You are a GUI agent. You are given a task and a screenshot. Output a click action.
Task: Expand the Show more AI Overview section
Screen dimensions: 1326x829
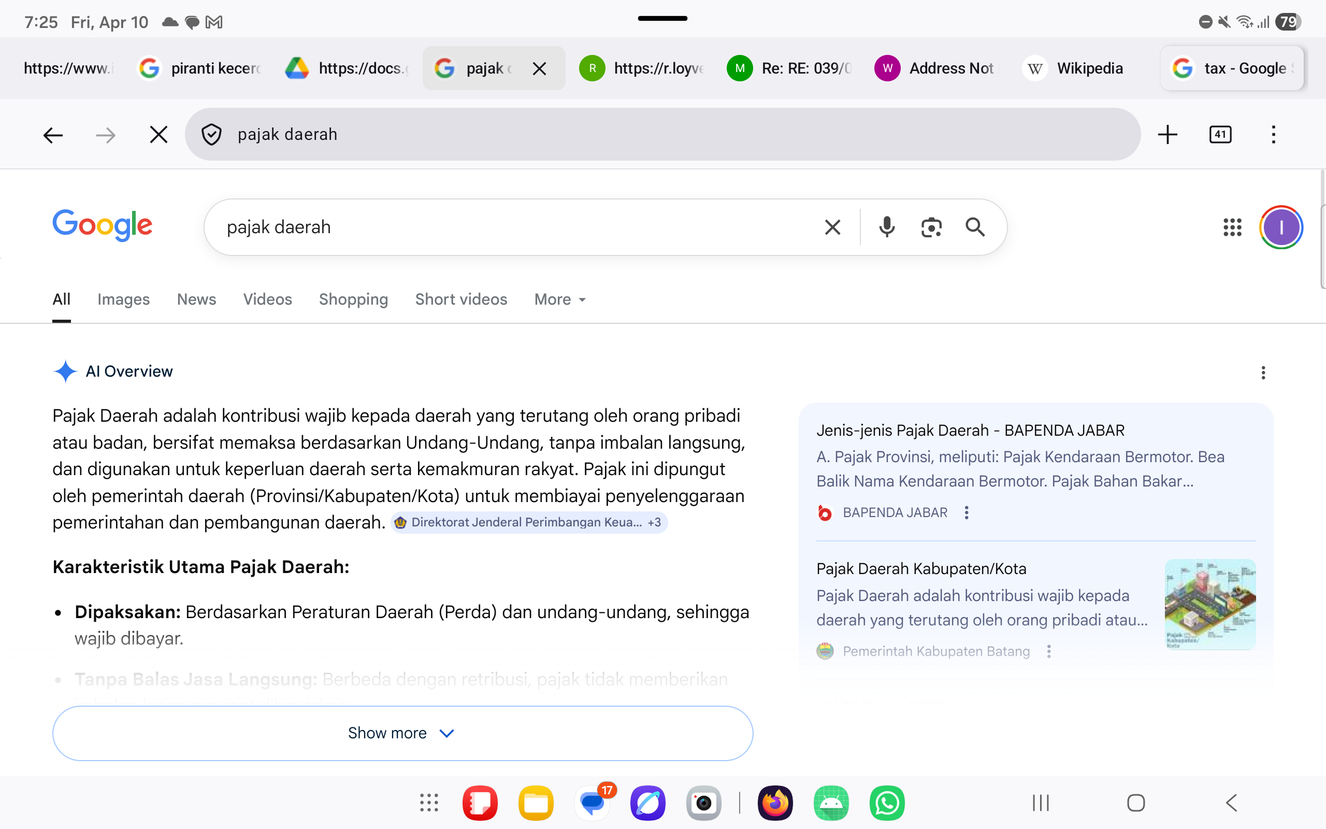click(403, 733)
